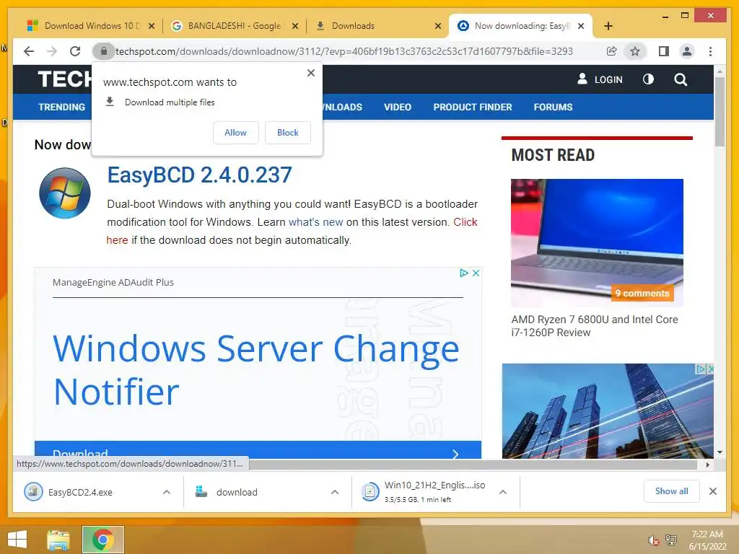This screenshot has width=739, height=554.
Task: Show all downloads
Action: tap(672, 491)
